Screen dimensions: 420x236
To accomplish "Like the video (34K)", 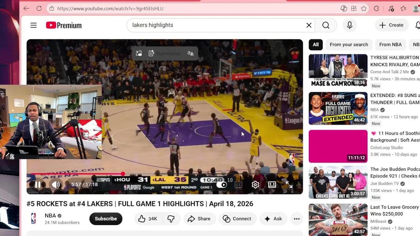I will click(148, 219).
